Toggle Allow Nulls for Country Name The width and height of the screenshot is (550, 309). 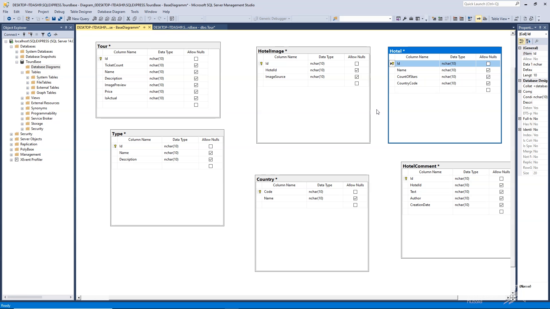(355, 198)
